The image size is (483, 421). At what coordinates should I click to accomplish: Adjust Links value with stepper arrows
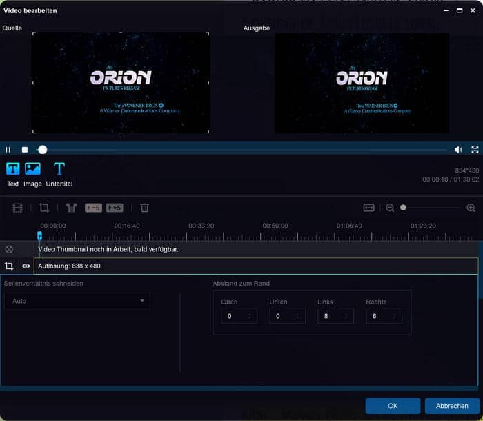(346, 316)
